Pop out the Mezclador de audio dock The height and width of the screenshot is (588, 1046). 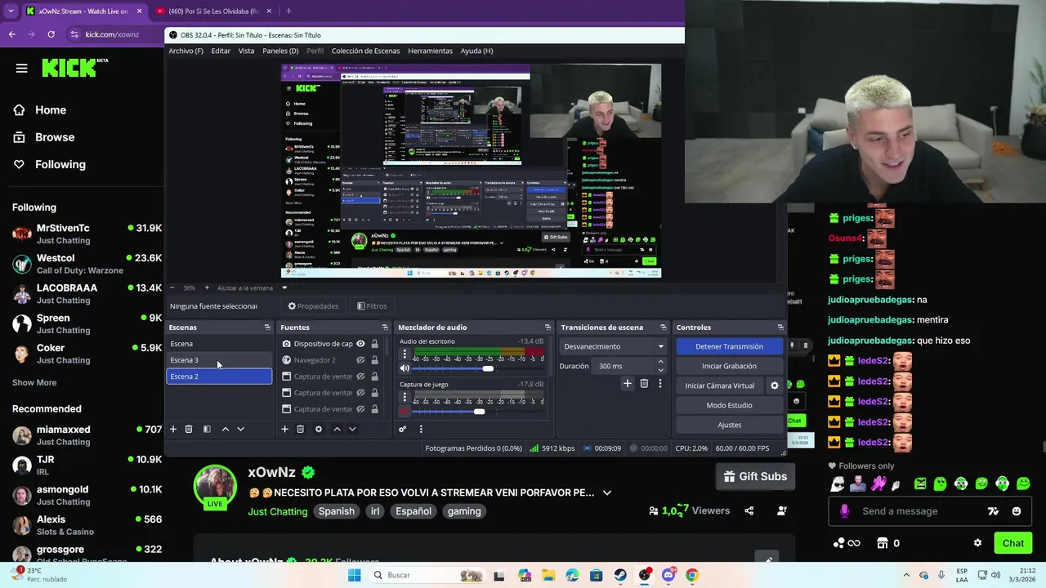click(548, 327)
